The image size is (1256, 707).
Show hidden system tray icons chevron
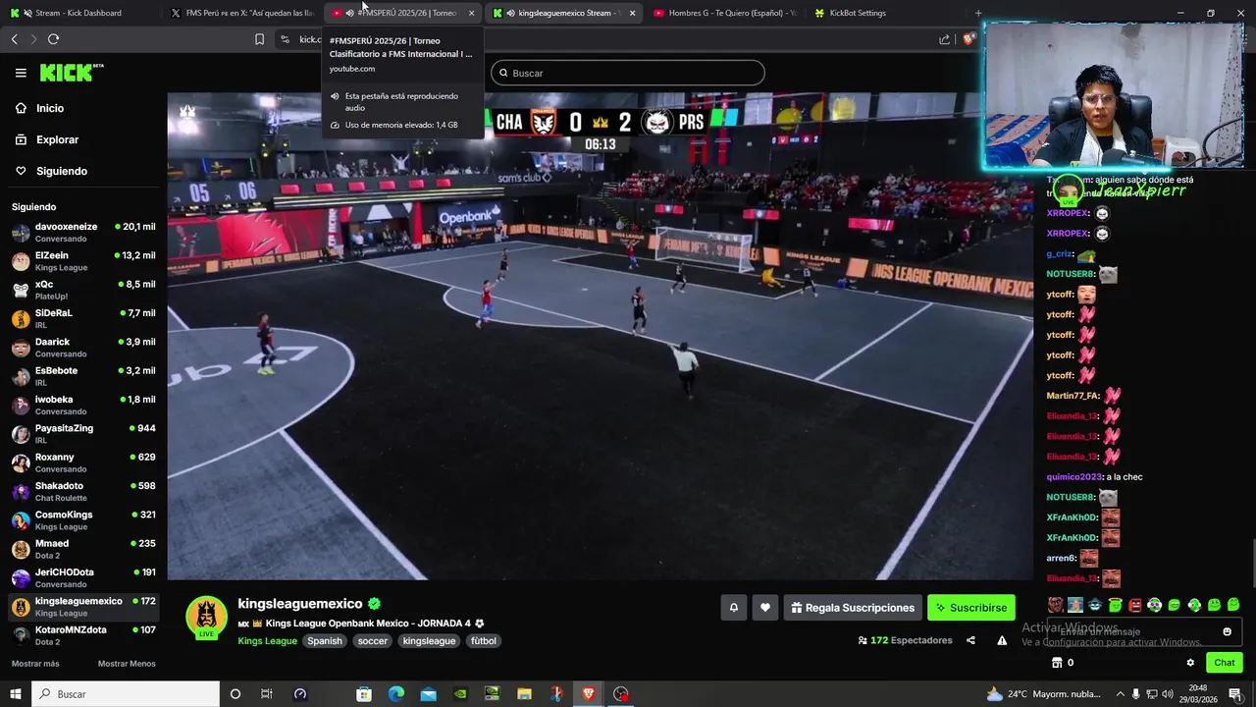(1121, 694)
